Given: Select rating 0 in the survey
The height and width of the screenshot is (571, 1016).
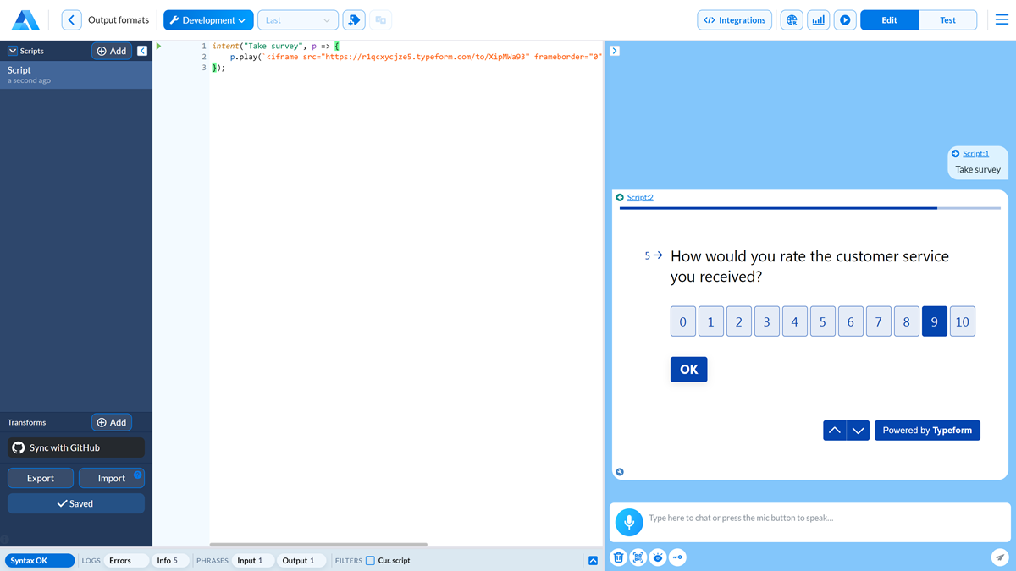Looking at the screenshot, I should [683, 321].
